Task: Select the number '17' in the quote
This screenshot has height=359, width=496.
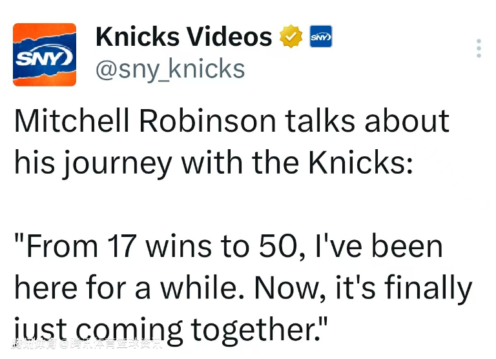Action: (122, 247)
